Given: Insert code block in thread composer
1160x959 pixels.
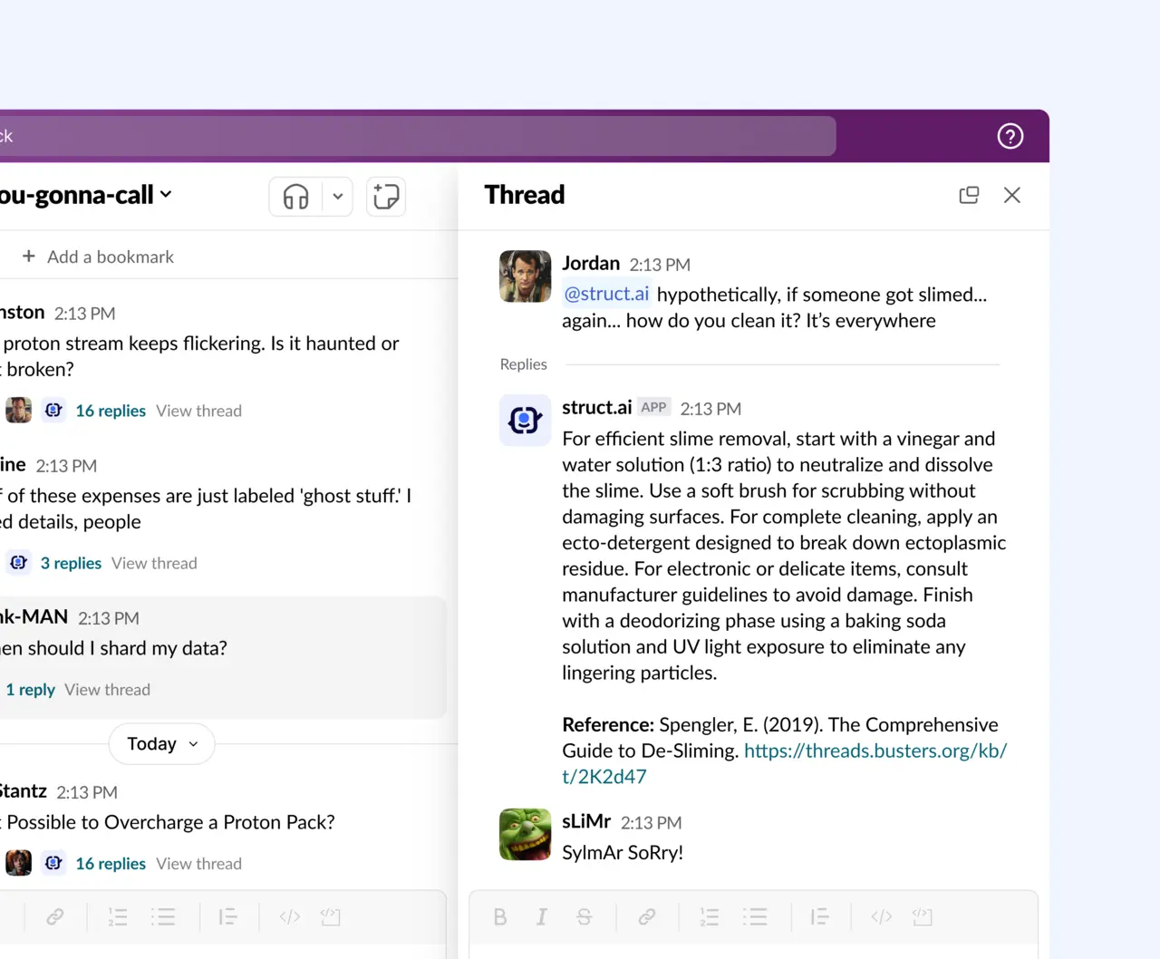Looking at the screenshot, I should (x=923, y=917).
